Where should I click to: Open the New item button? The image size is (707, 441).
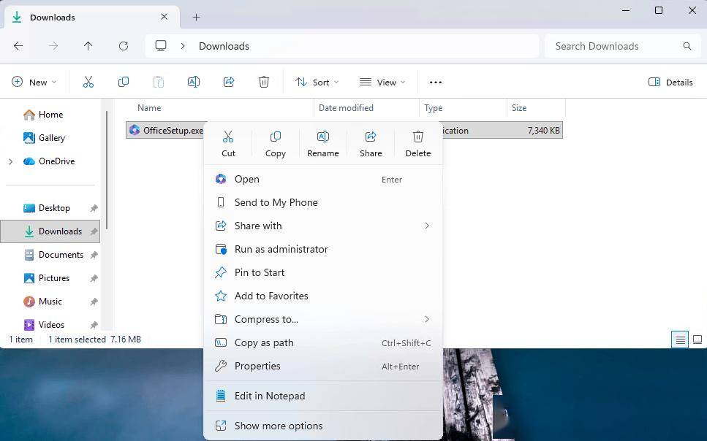tap(34, 83)
